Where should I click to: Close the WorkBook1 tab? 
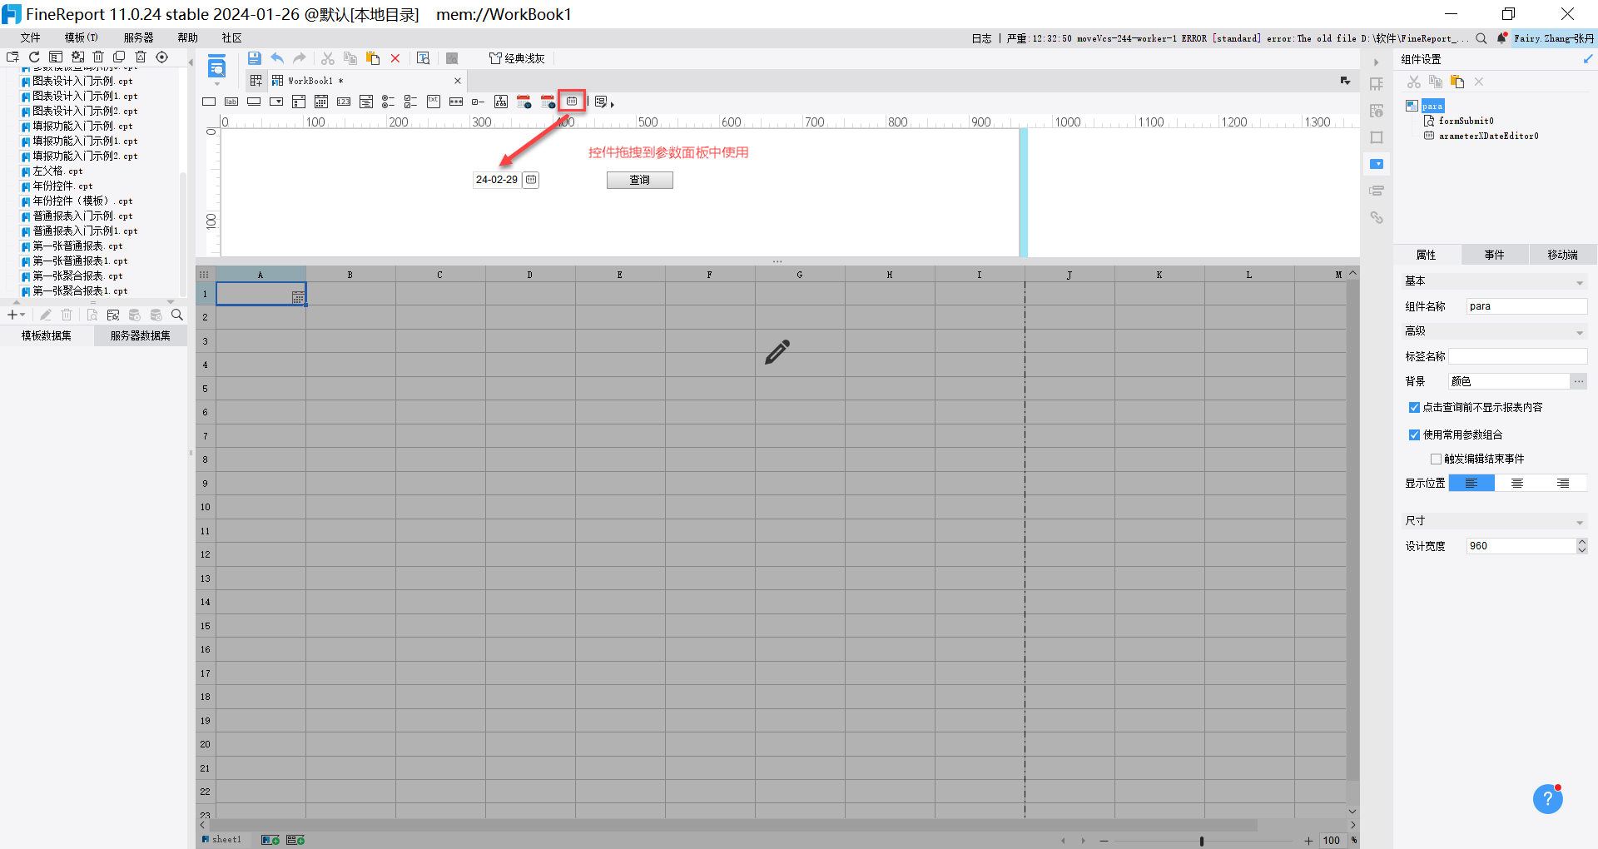(457, 81)
